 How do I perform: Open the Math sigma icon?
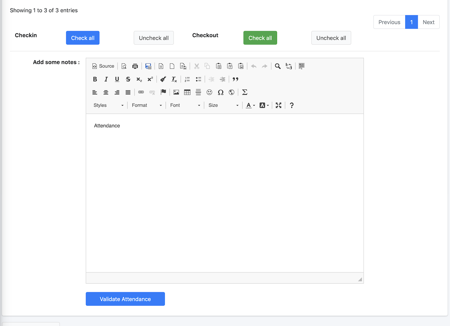coord(245,92)
